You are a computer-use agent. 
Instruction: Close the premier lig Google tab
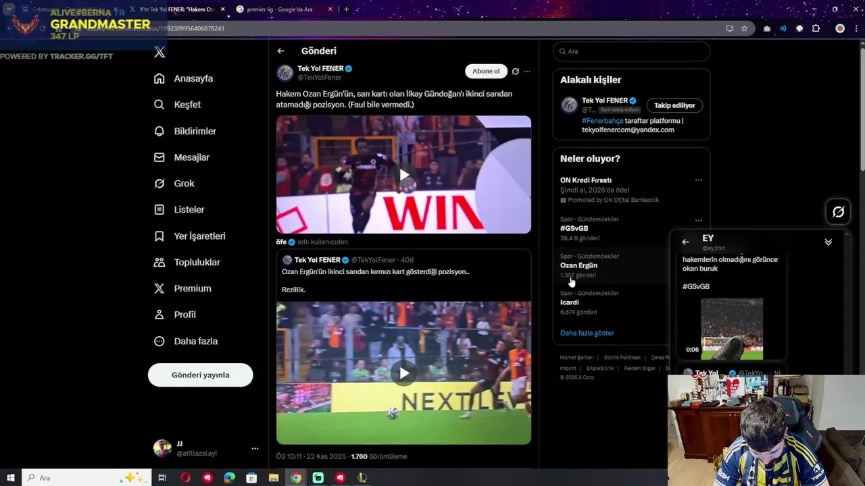pos(330,9)
